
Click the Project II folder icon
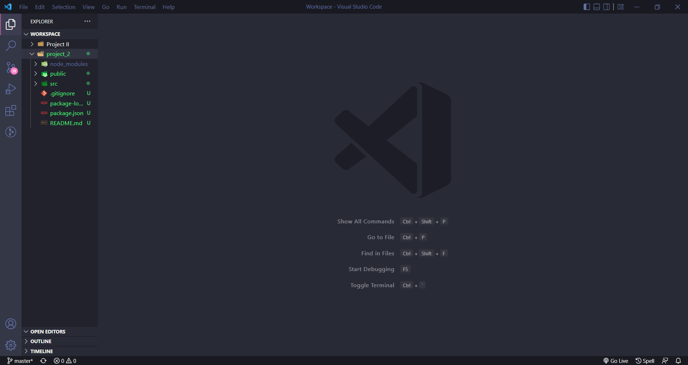41,44
